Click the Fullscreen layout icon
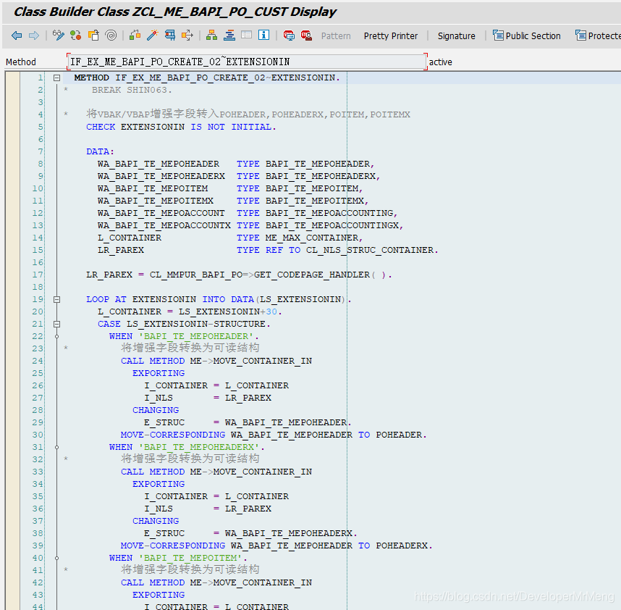This screenshot has height=610, width=621. click(246, 35)
